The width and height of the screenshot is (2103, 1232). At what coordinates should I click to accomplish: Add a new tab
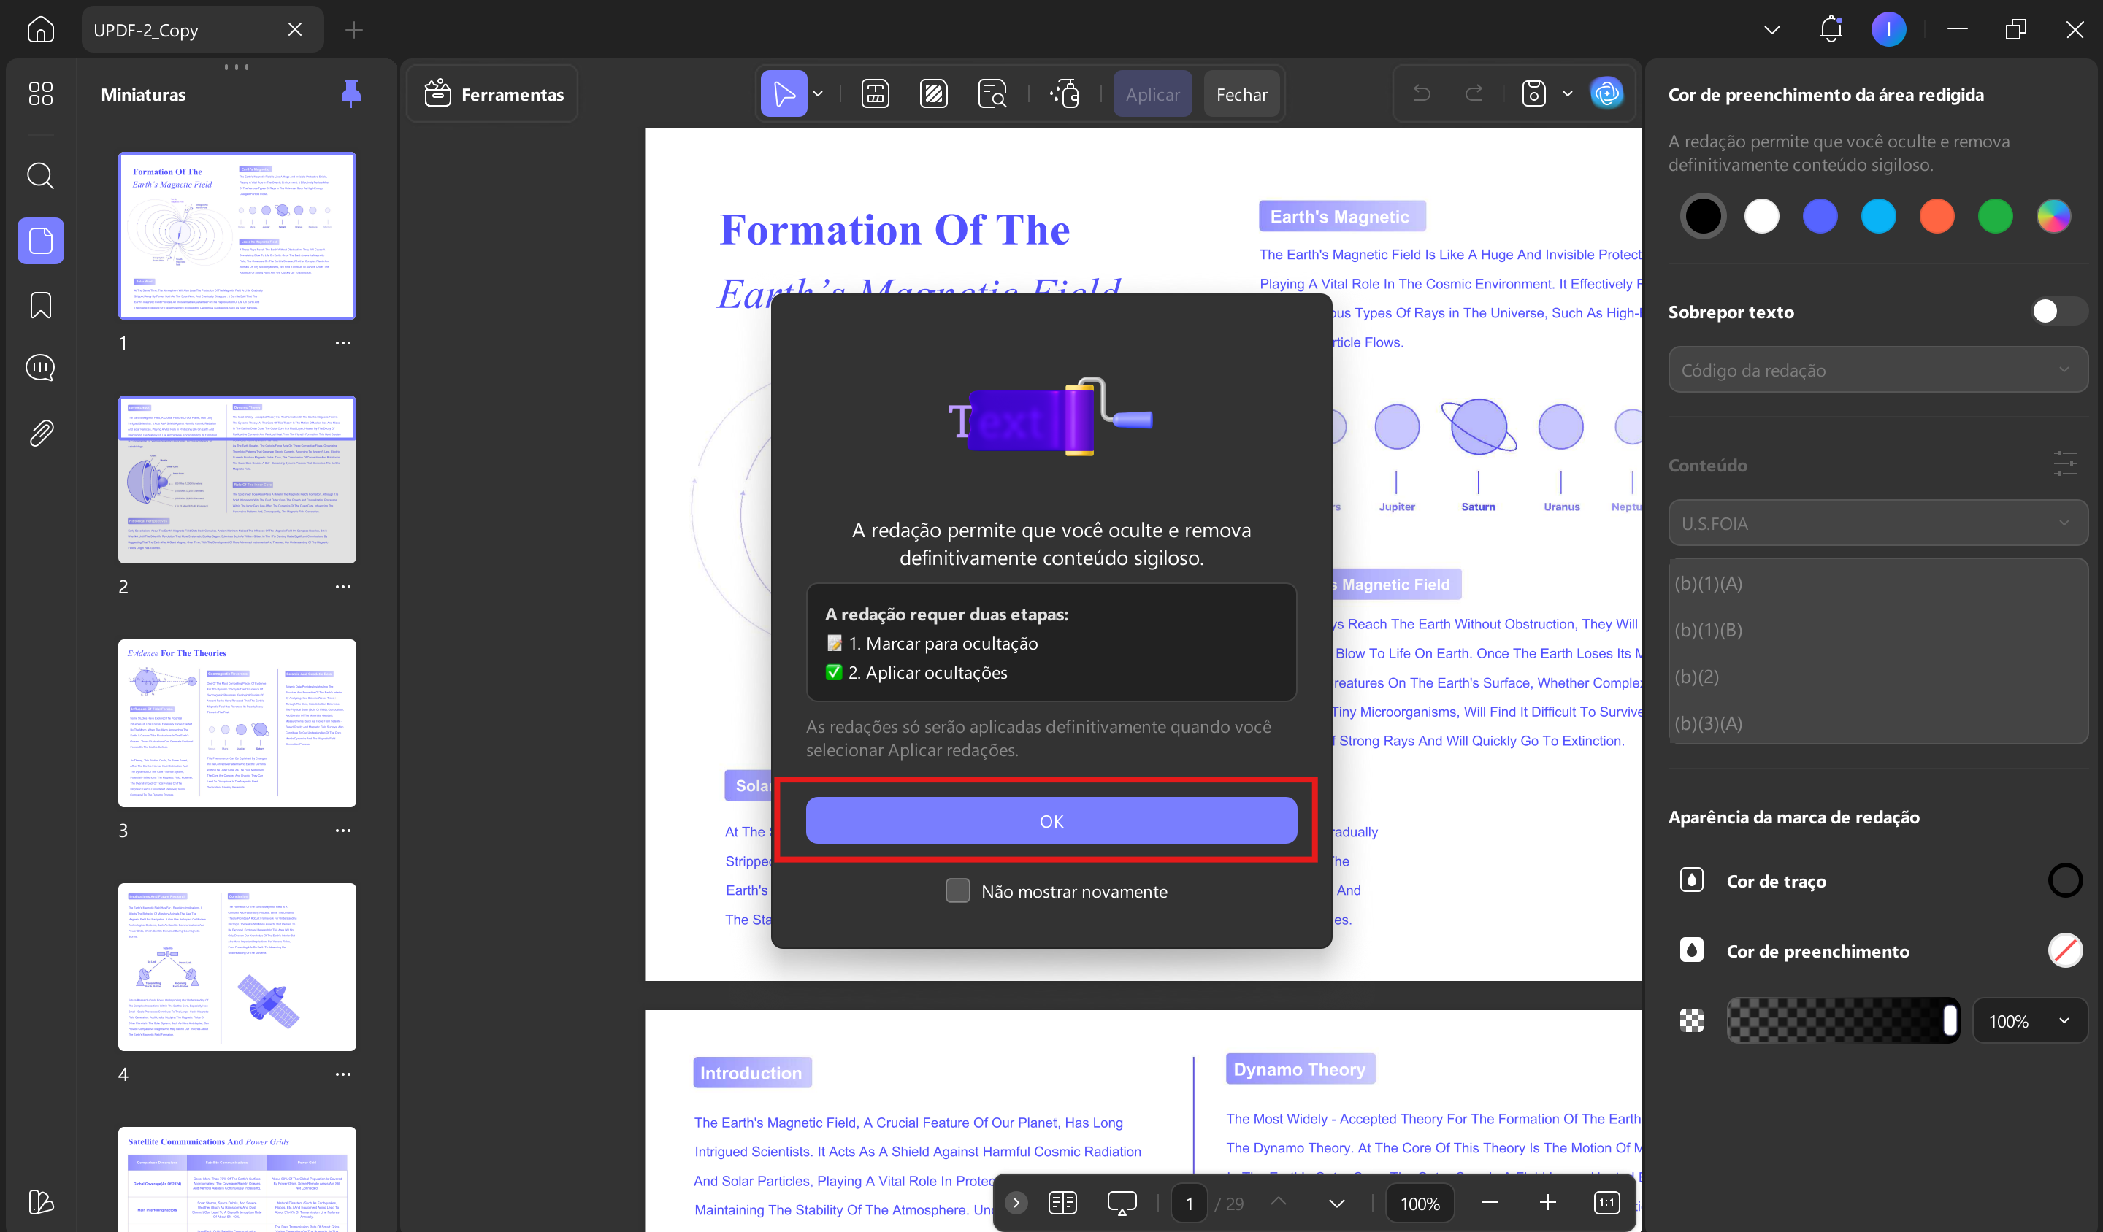[354, 29]
